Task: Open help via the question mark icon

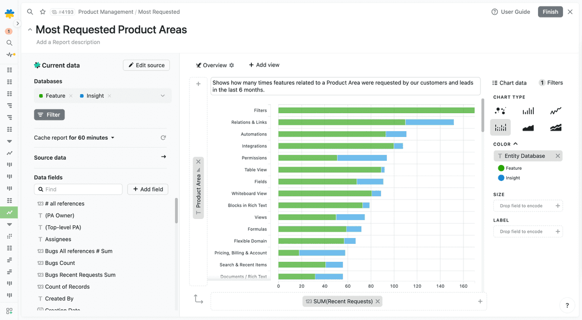Action: pos(567,305)
